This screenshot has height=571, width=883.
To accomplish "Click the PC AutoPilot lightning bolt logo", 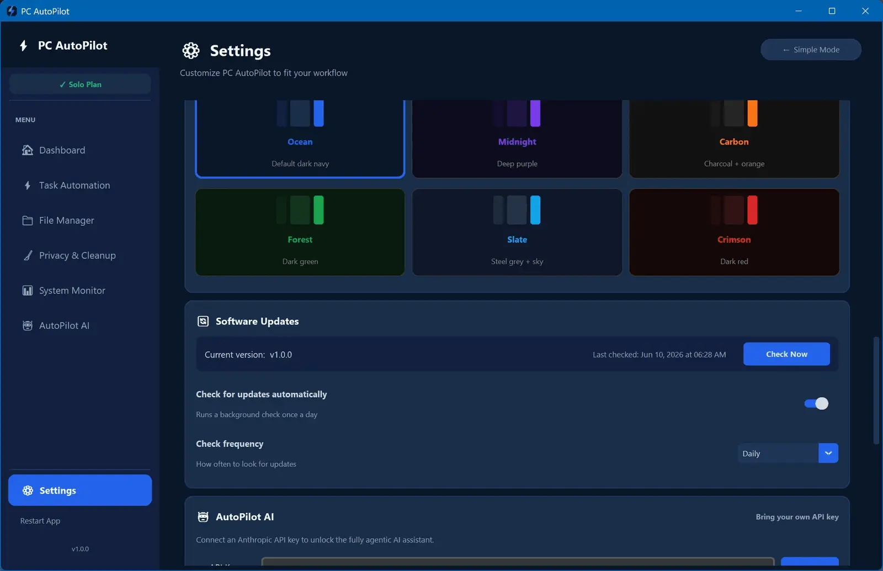I will click(x=23, y=46).
